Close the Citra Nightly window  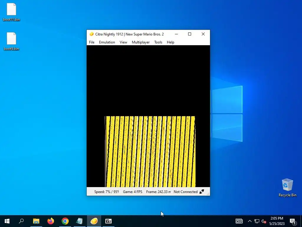point(203,34)
